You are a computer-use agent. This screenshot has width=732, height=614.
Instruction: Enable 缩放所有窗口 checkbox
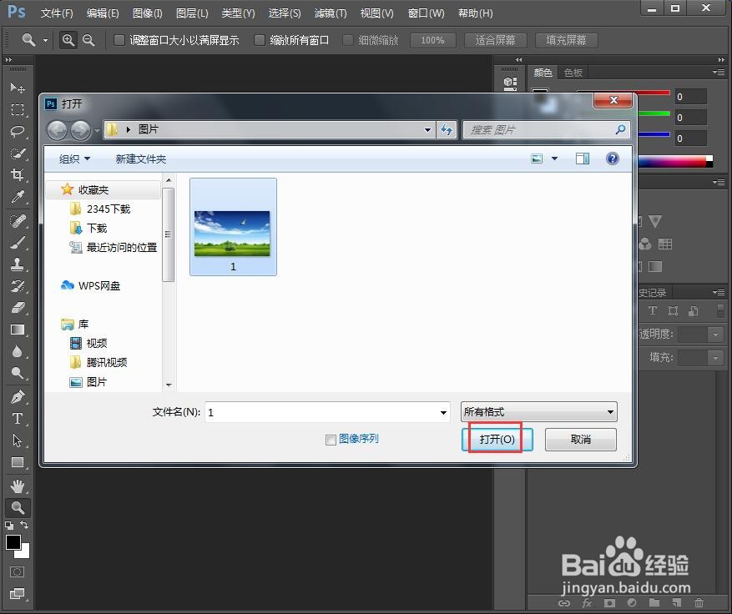[259, 40]
